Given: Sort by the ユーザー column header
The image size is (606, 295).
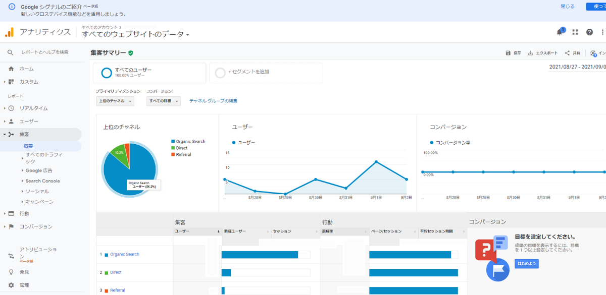Looking at the screenshot, I should pyautogui.click(x=197, y=231).
